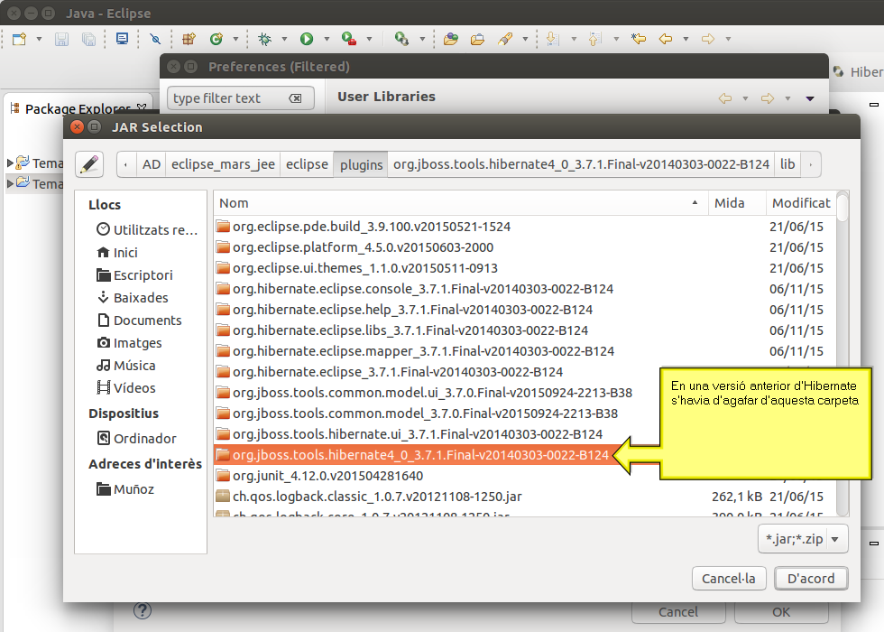Go to Utilitzats recentment in Llocs
Image resolution: width=884 pixels, height=632 pixels.
(x=146, y=229)
